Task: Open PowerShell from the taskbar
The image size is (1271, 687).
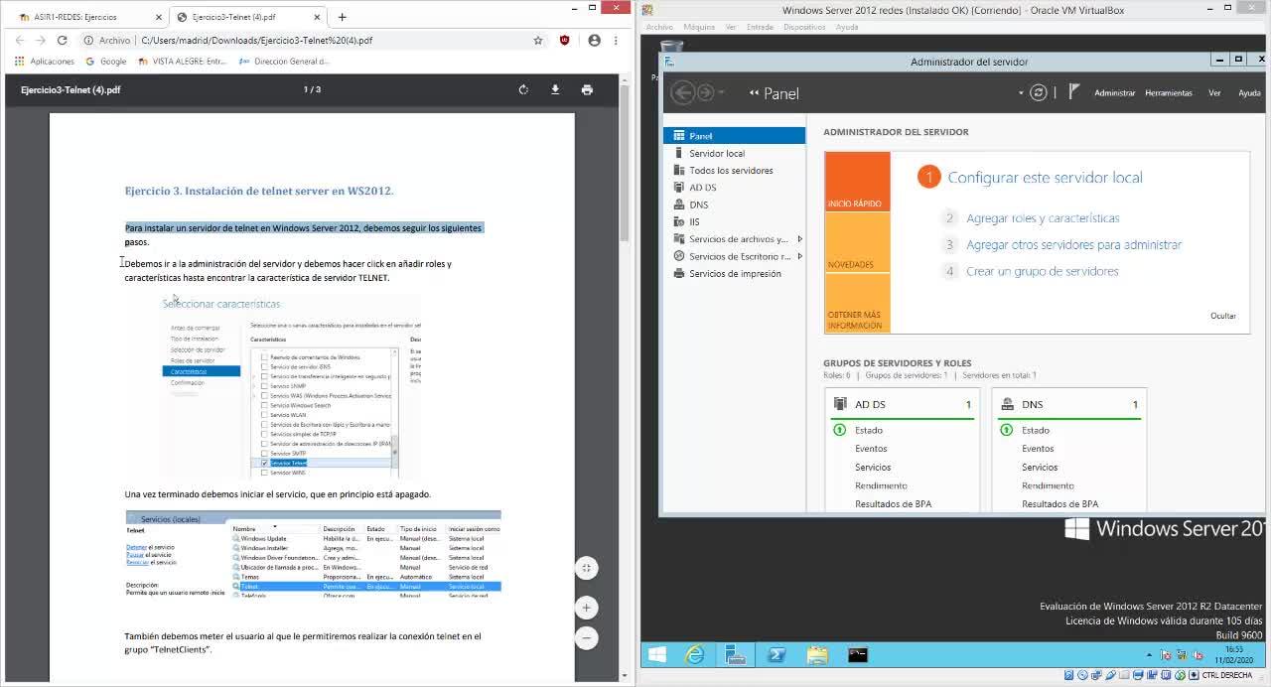Action: point(777,654)
